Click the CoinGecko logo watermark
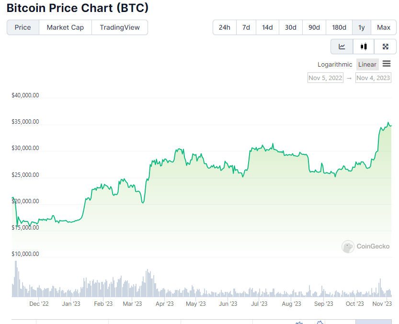The width and height of the screenshot is (399, 324). (365, 246)
